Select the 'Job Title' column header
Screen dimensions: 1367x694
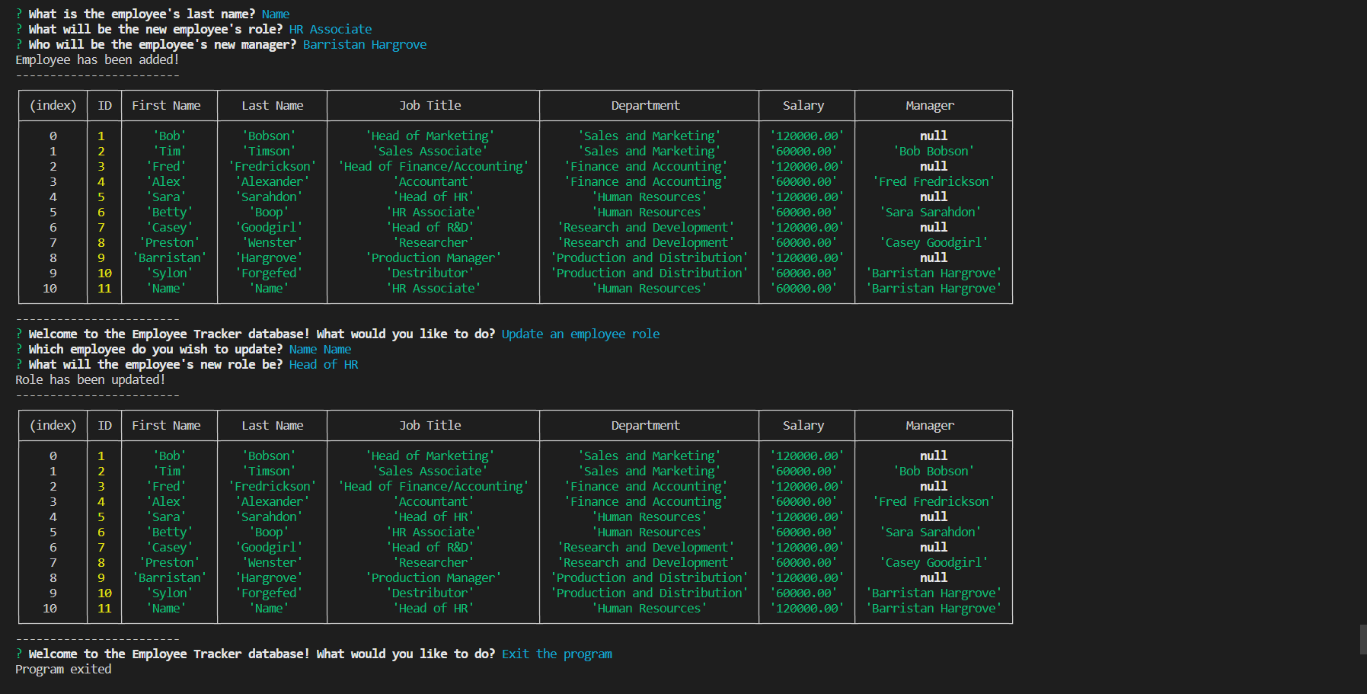click(431, 105)
